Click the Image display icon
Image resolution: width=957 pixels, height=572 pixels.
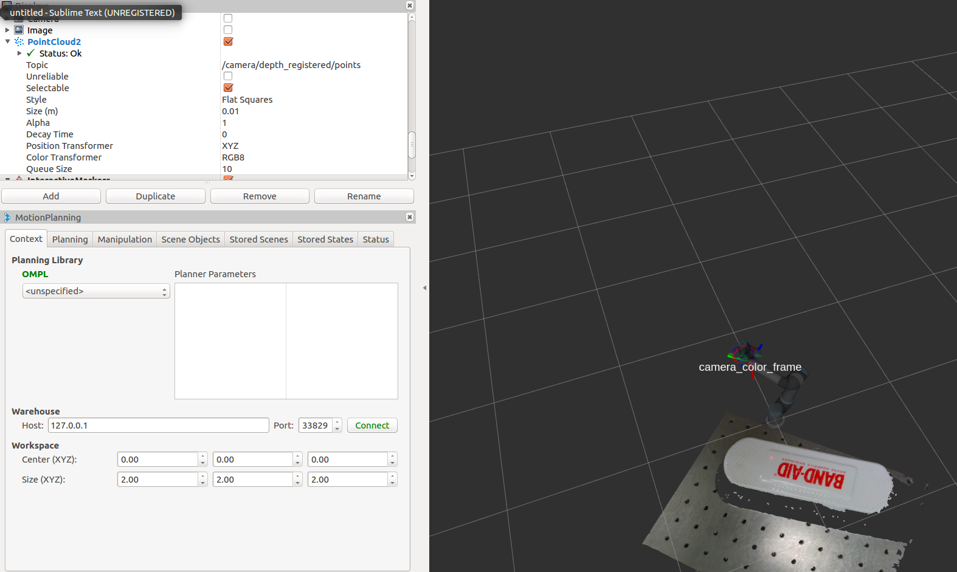(x=19, y=30)
